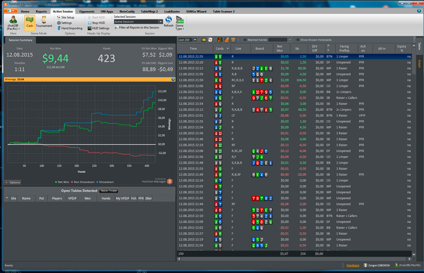Toggle Show Known Holecards checkbox
This screenshot has height=273, width=424.
(298, 40)
